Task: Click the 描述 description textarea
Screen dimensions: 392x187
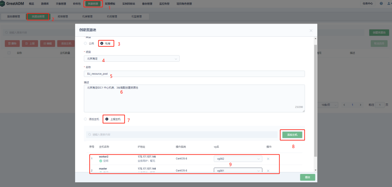Action: point(194,98)
